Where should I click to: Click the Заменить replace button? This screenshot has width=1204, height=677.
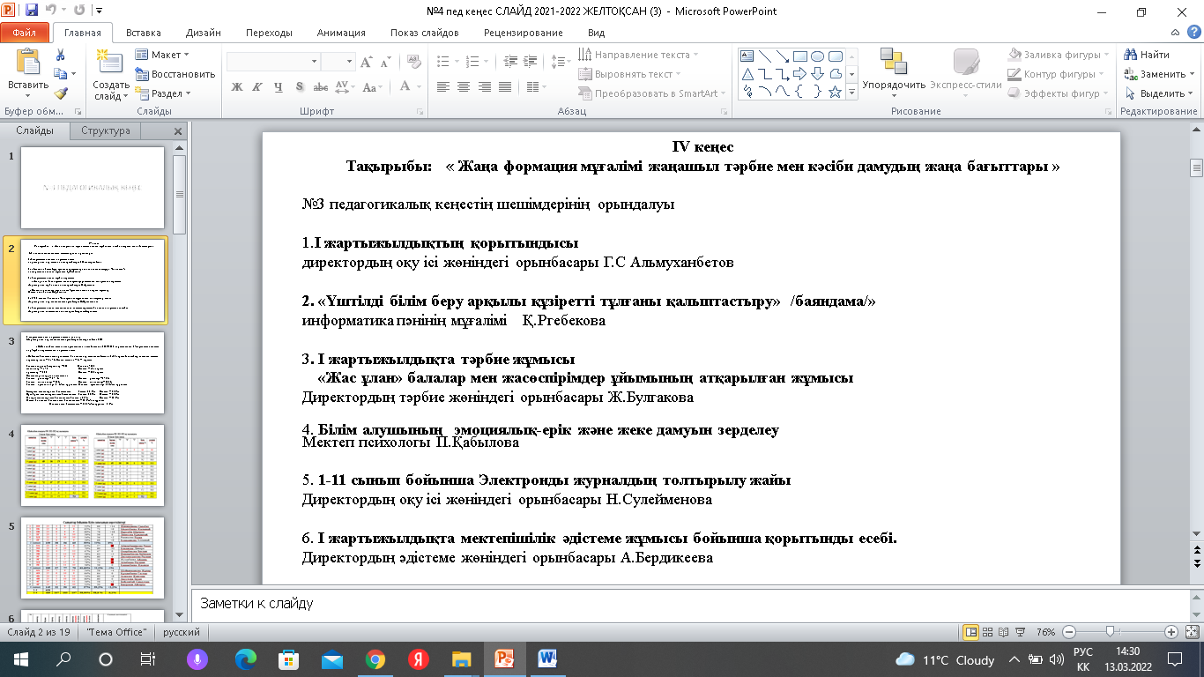point(1155,74)
